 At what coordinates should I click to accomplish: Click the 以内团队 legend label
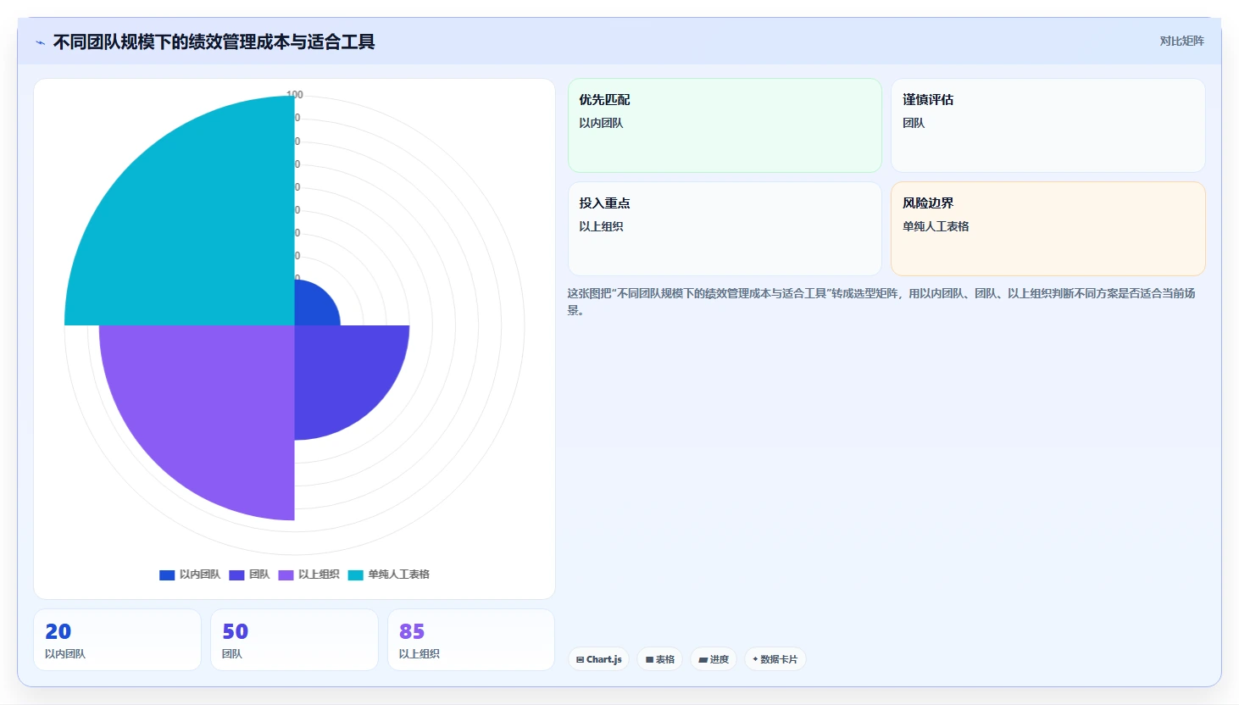(200, 575)
